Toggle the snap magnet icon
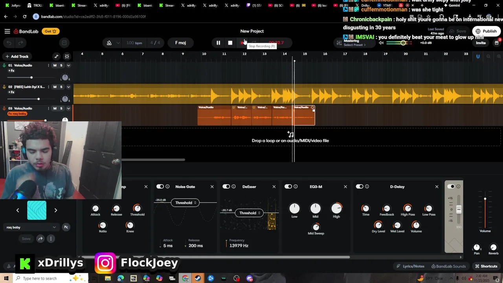This screenshot has height=283, width=503. (478, 57)
